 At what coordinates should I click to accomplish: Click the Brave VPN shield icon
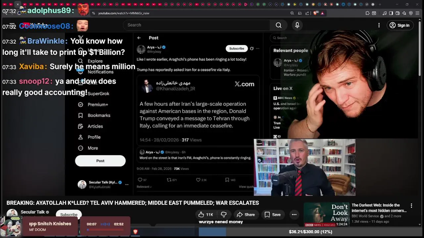411,13
